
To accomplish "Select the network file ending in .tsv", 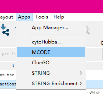I will 7,75.
